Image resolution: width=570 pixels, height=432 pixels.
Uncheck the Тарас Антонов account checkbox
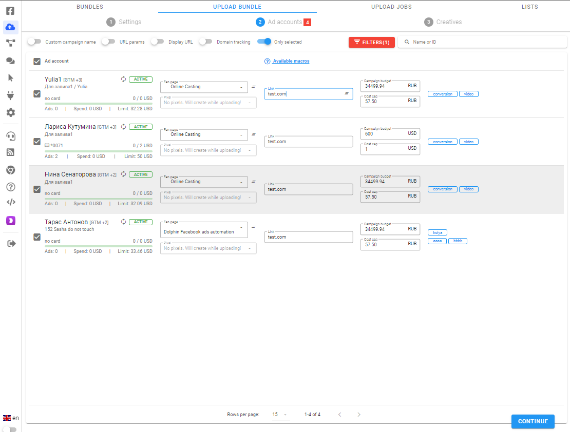pyautogui.click(x=37, y=237)
